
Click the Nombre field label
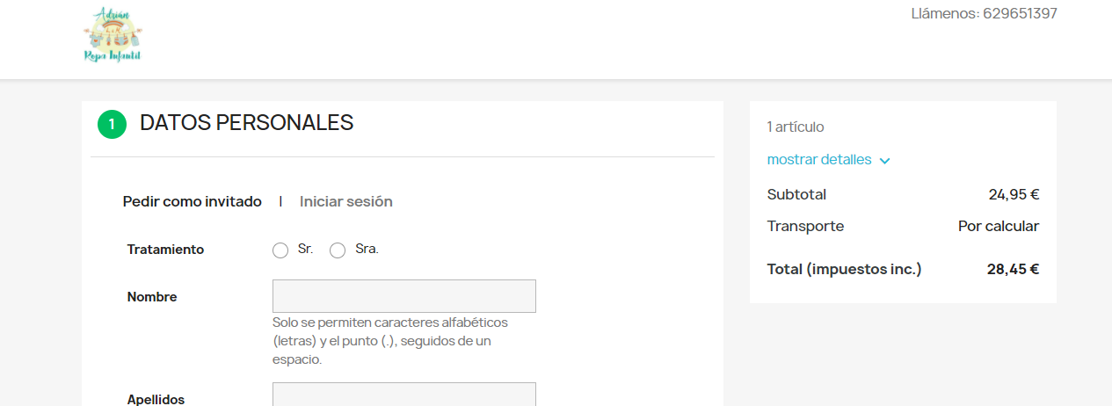point(152,297)
